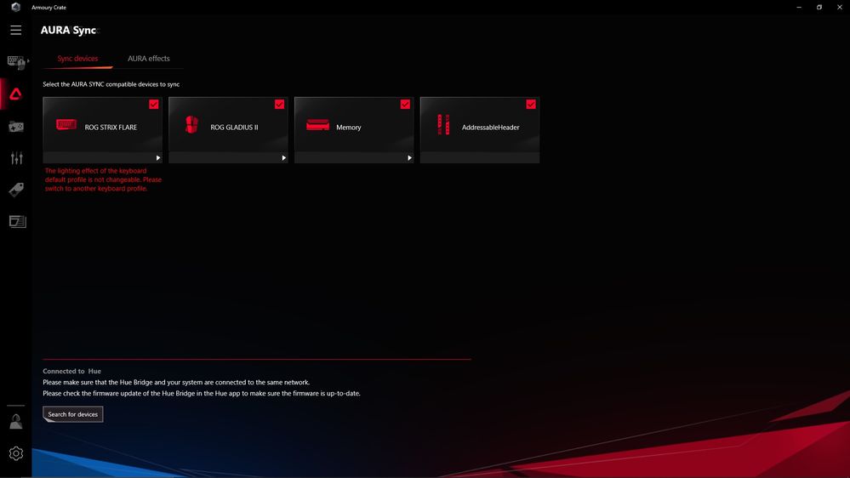Open the Scenario Profiles sliders icon

coord(16,157)
